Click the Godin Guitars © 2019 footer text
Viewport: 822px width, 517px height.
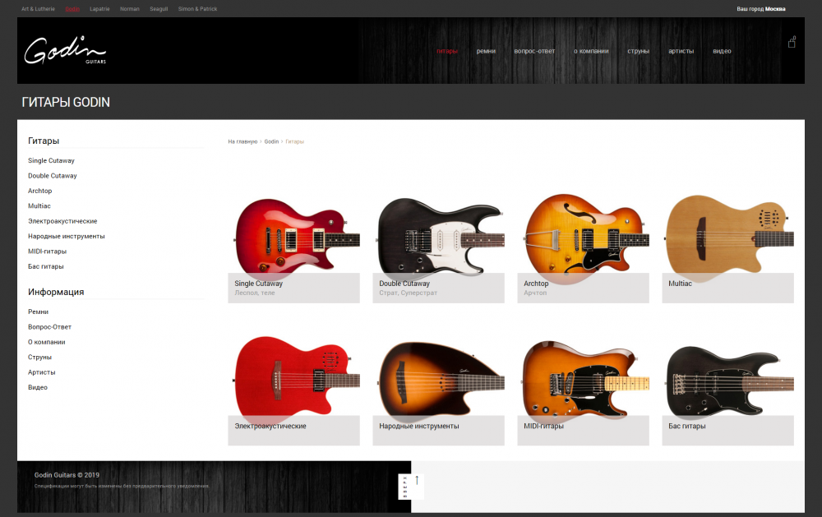click(67, 475)
